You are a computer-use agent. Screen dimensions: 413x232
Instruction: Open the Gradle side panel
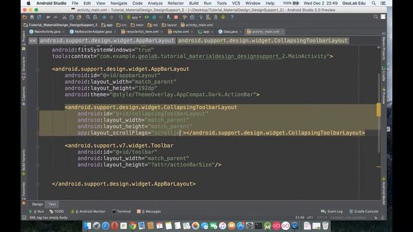384,74
